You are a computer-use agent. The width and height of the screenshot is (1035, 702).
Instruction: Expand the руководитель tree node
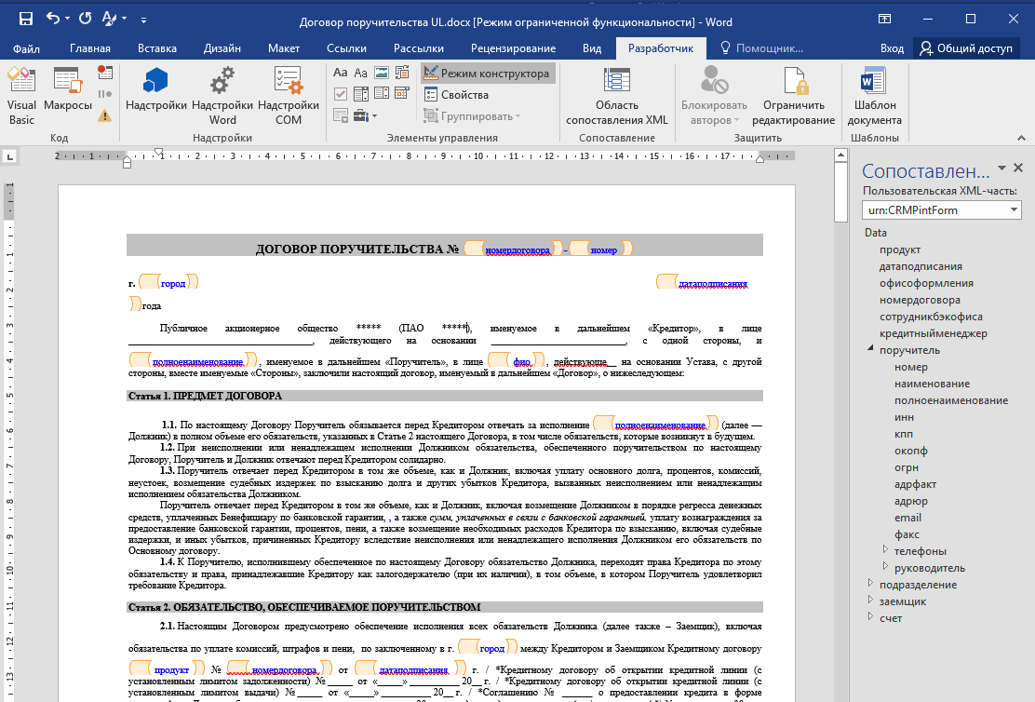[885, 566]
